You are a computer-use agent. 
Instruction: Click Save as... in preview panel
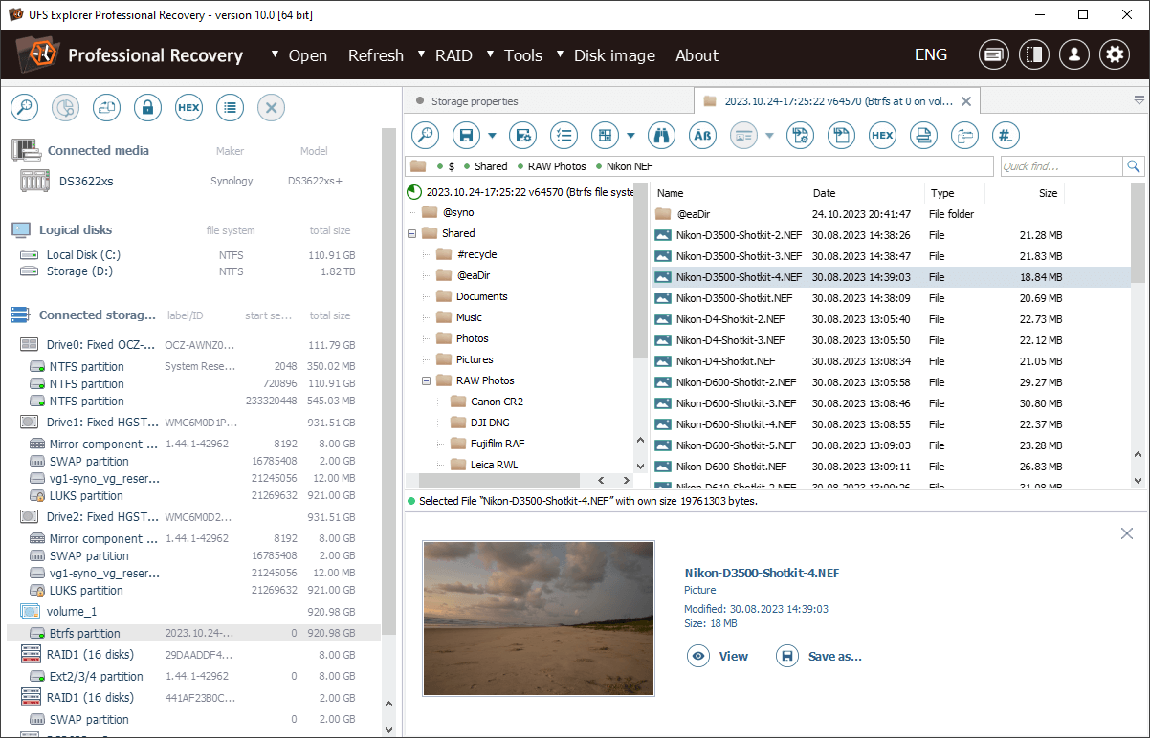pos(820,656)
